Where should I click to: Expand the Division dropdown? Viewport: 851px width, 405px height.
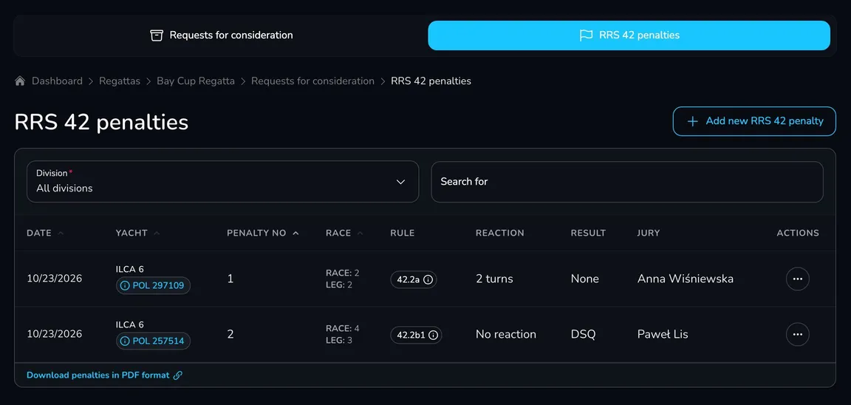tap(222, 181)
